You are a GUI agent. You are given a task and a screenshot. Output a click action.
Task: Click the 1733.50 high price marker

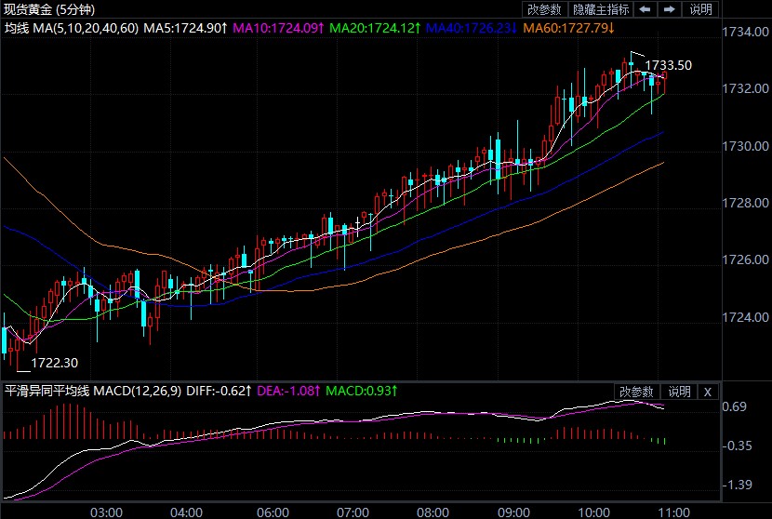[669, 65]
